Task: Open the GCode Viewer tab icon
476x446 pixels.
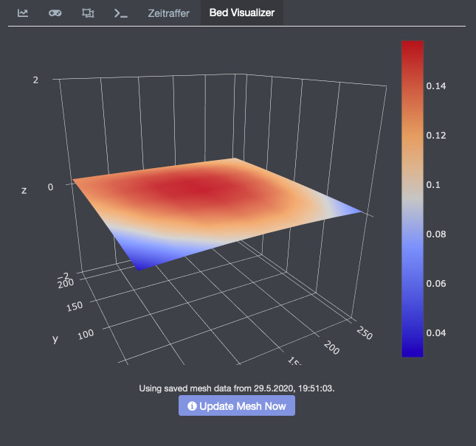Action: pyautogui.click(x=88, y=13)
